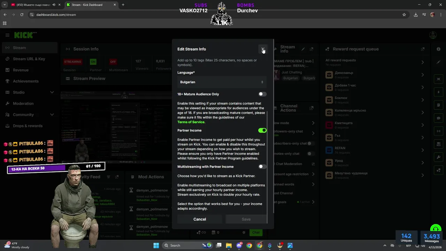The height and width of the screenshot is (251, 446).
Task: Click the note icon in right toolbar
Action: coord(438,105)
